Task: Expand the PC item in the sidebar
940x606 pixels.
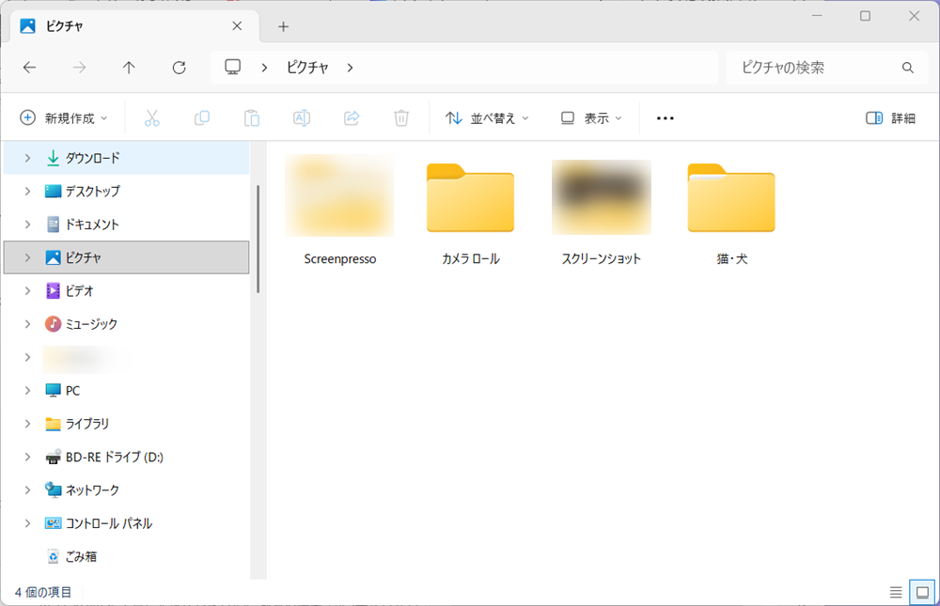Action: [26, 390]
